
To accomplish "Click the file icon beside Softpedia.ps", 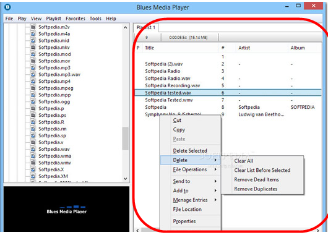I will pyautogui.click(x=33, y=115).
